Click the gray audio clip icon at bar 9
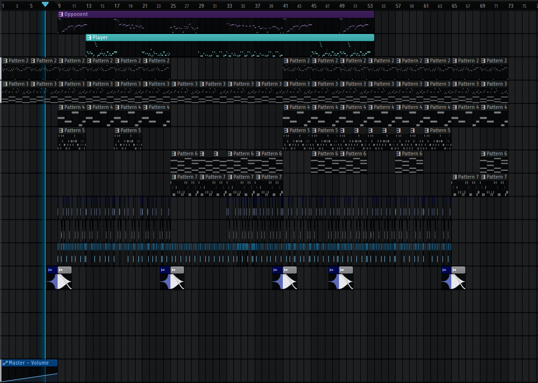The image size is (538, 383). coord(61,270)
